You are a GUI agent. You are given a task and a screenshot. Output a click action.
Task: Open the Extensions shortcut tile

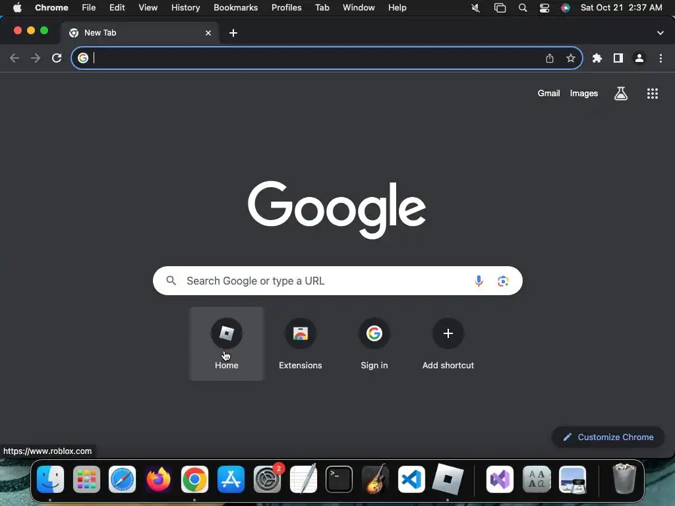[x=301, y=343]
